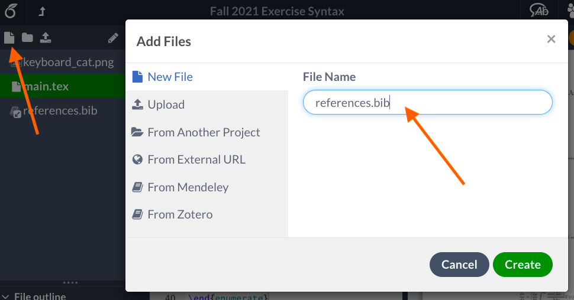Choose From External URL
This screenshot has height=300, width=574.
(196, 159)
